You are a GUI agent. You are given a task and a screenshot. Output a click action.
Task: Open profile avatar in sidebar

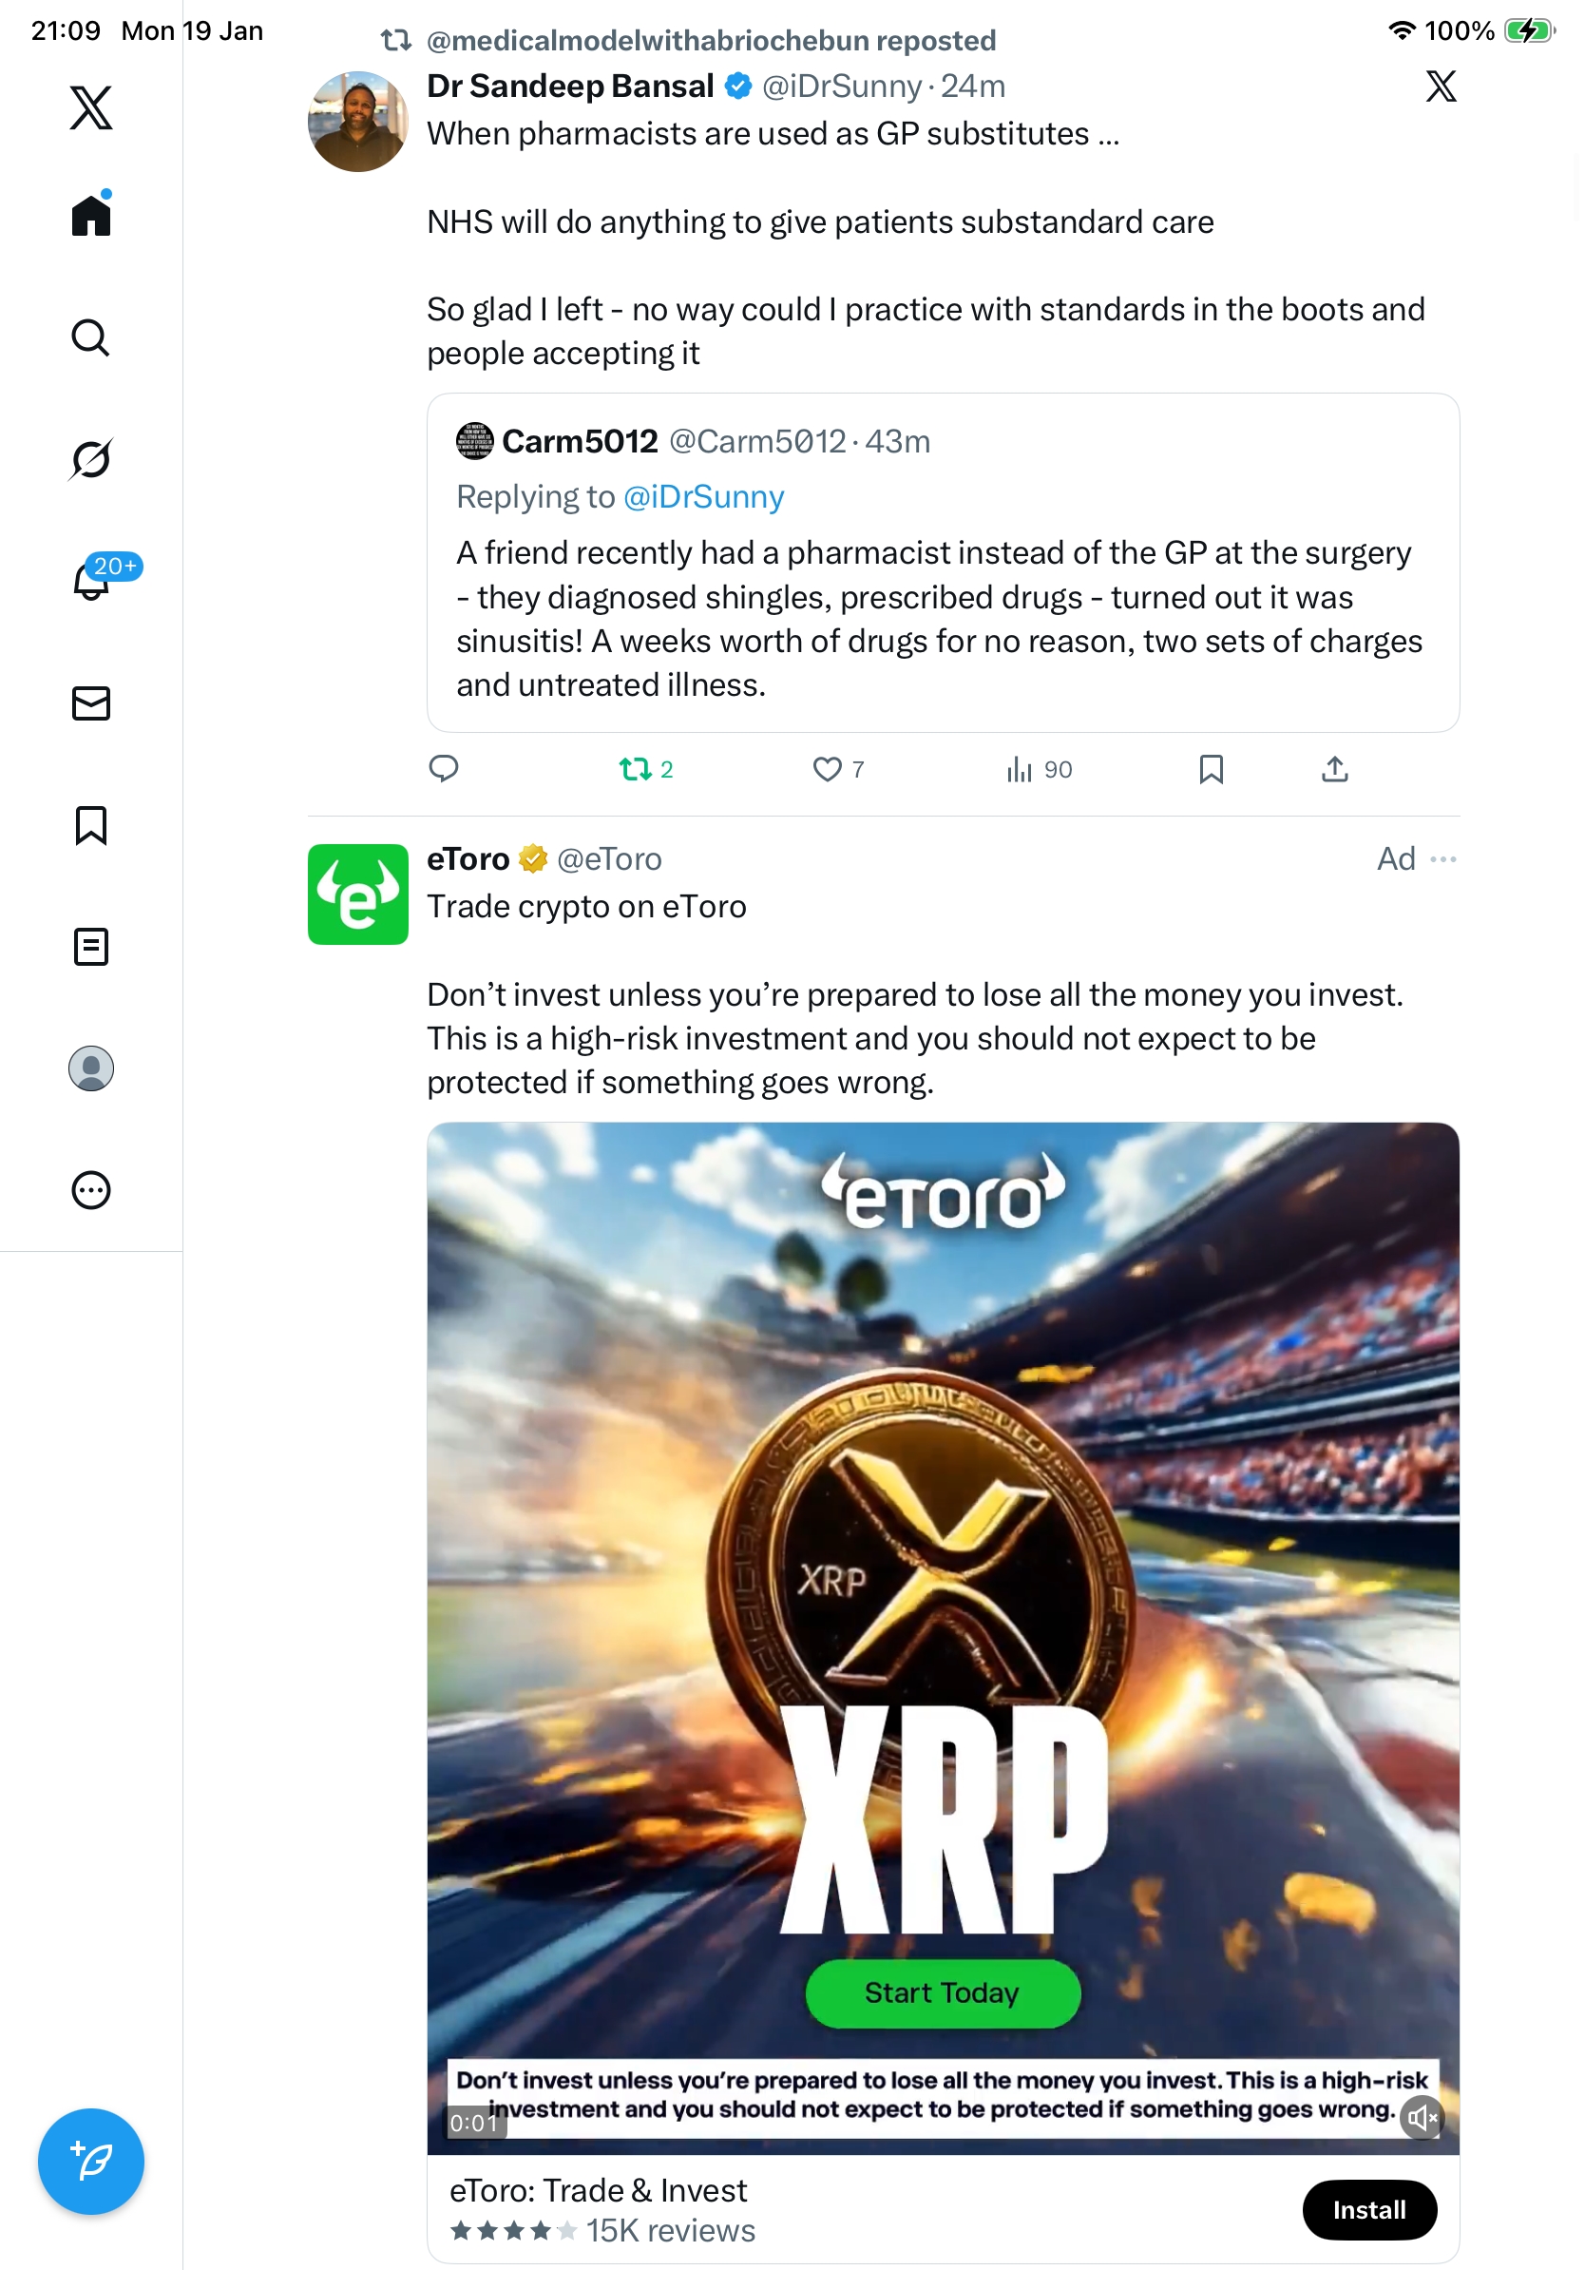(91, 1068)
